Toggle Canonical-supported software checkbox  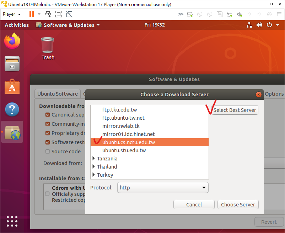(x=48, y=115)
